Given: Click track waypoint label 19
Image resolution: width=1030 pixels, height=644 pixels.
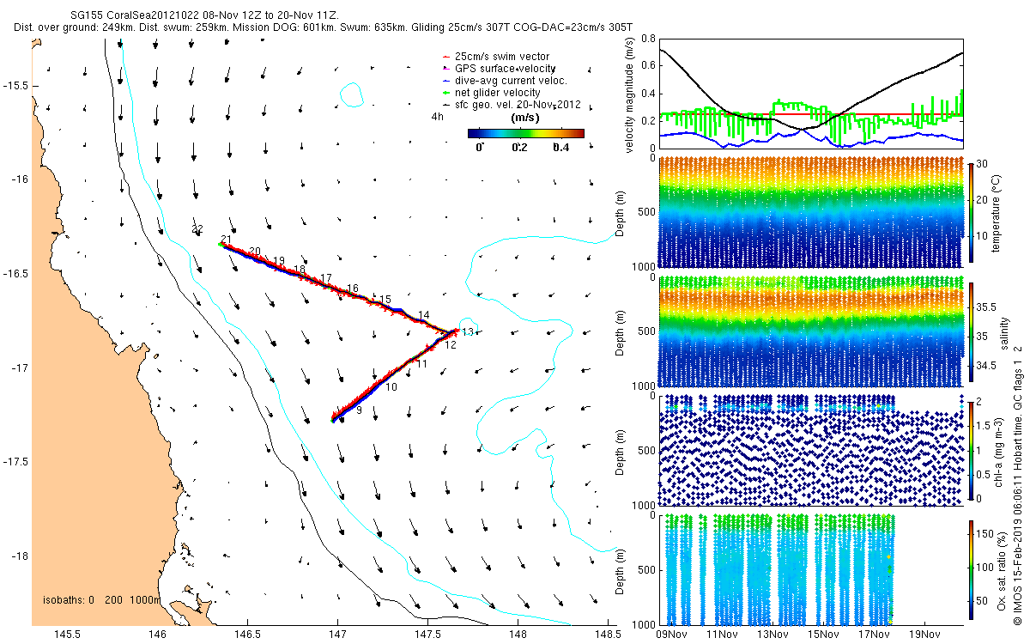Looking at the screenshot, I should 279,260.
